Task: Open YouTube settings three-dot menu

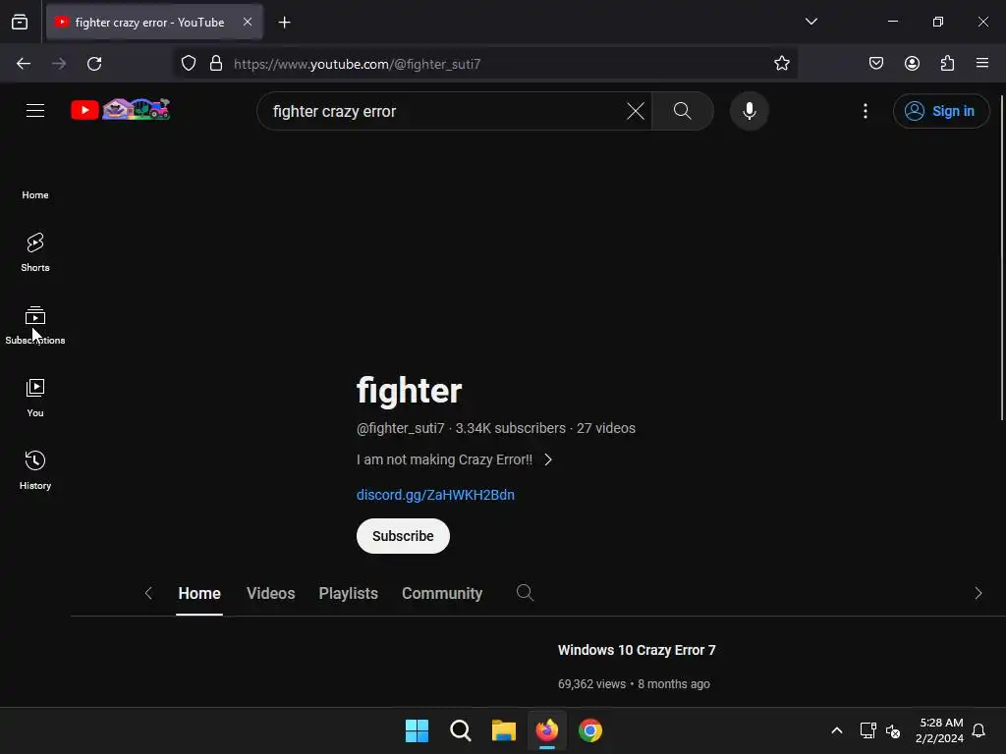Action: [865, 111]
